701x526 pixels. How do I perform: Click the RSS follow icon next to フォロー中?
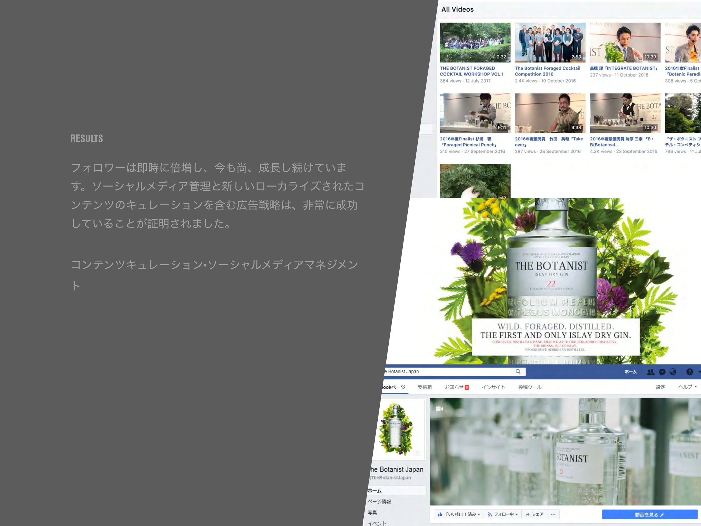coord(490,514)
